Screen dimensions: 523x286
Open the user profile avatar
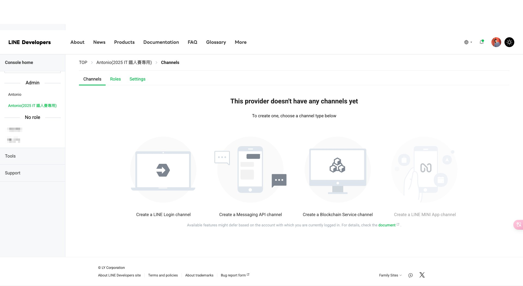coord(496,42)
